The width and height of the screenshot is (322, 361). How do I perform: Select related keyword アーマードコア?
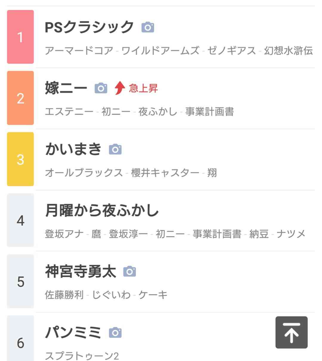79,50
